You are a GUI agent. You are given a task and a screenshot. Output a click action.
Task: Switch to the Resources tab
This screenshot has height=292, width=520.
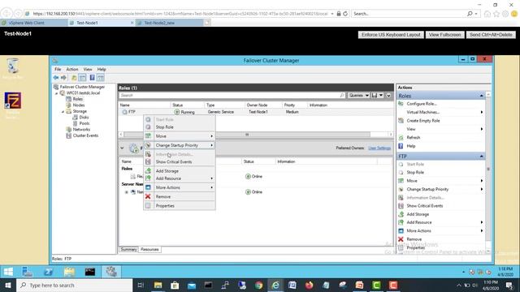point(149,249)
